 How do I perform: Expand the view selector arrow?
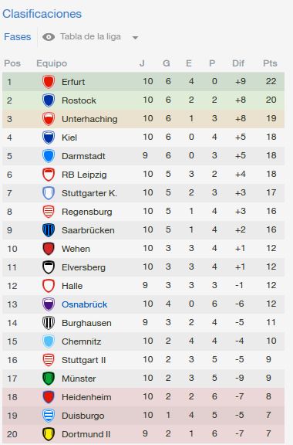pyautogui.click(x=135, y=37)
